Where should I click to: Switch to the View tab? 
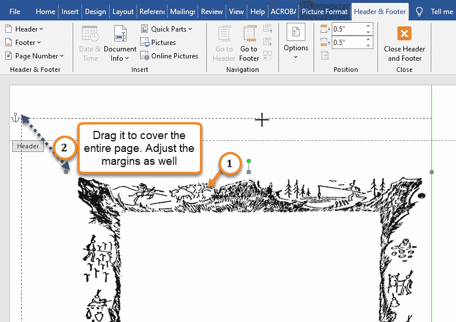pyautogui.click(x=236, y=12)
